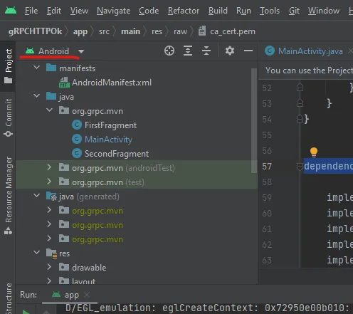Click Select Opened File target icon
353x314 pixels.
[x=169, y=51]
